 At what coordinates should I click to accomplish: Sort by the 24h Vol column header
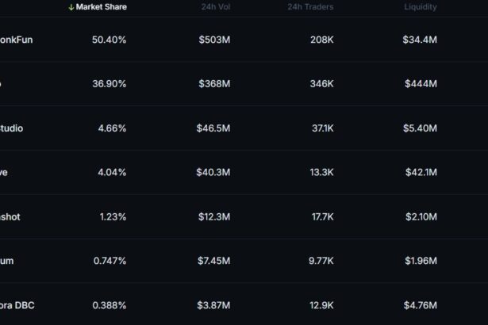[x=214, y=7]
